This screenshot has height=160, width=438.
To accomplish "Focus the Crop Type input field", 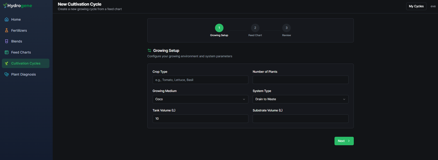I will click(200, 80).
